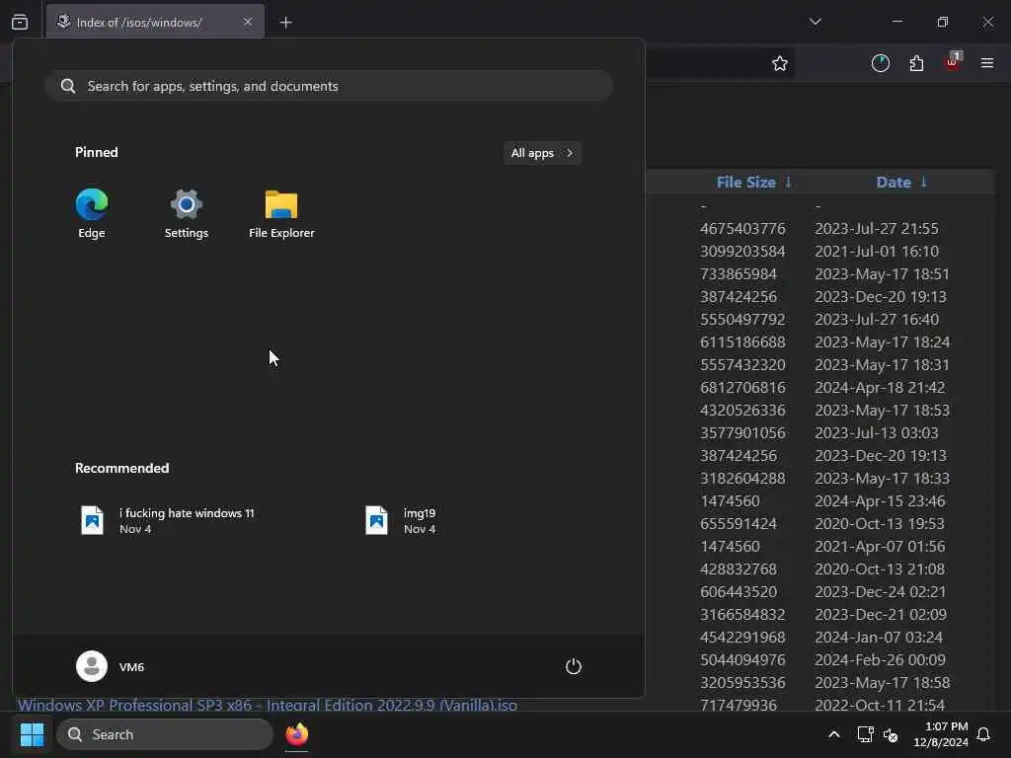Click the file size 5044094976
This screenshot has width=1011, height=758.
pyautogui.click(x=742, y=660)
